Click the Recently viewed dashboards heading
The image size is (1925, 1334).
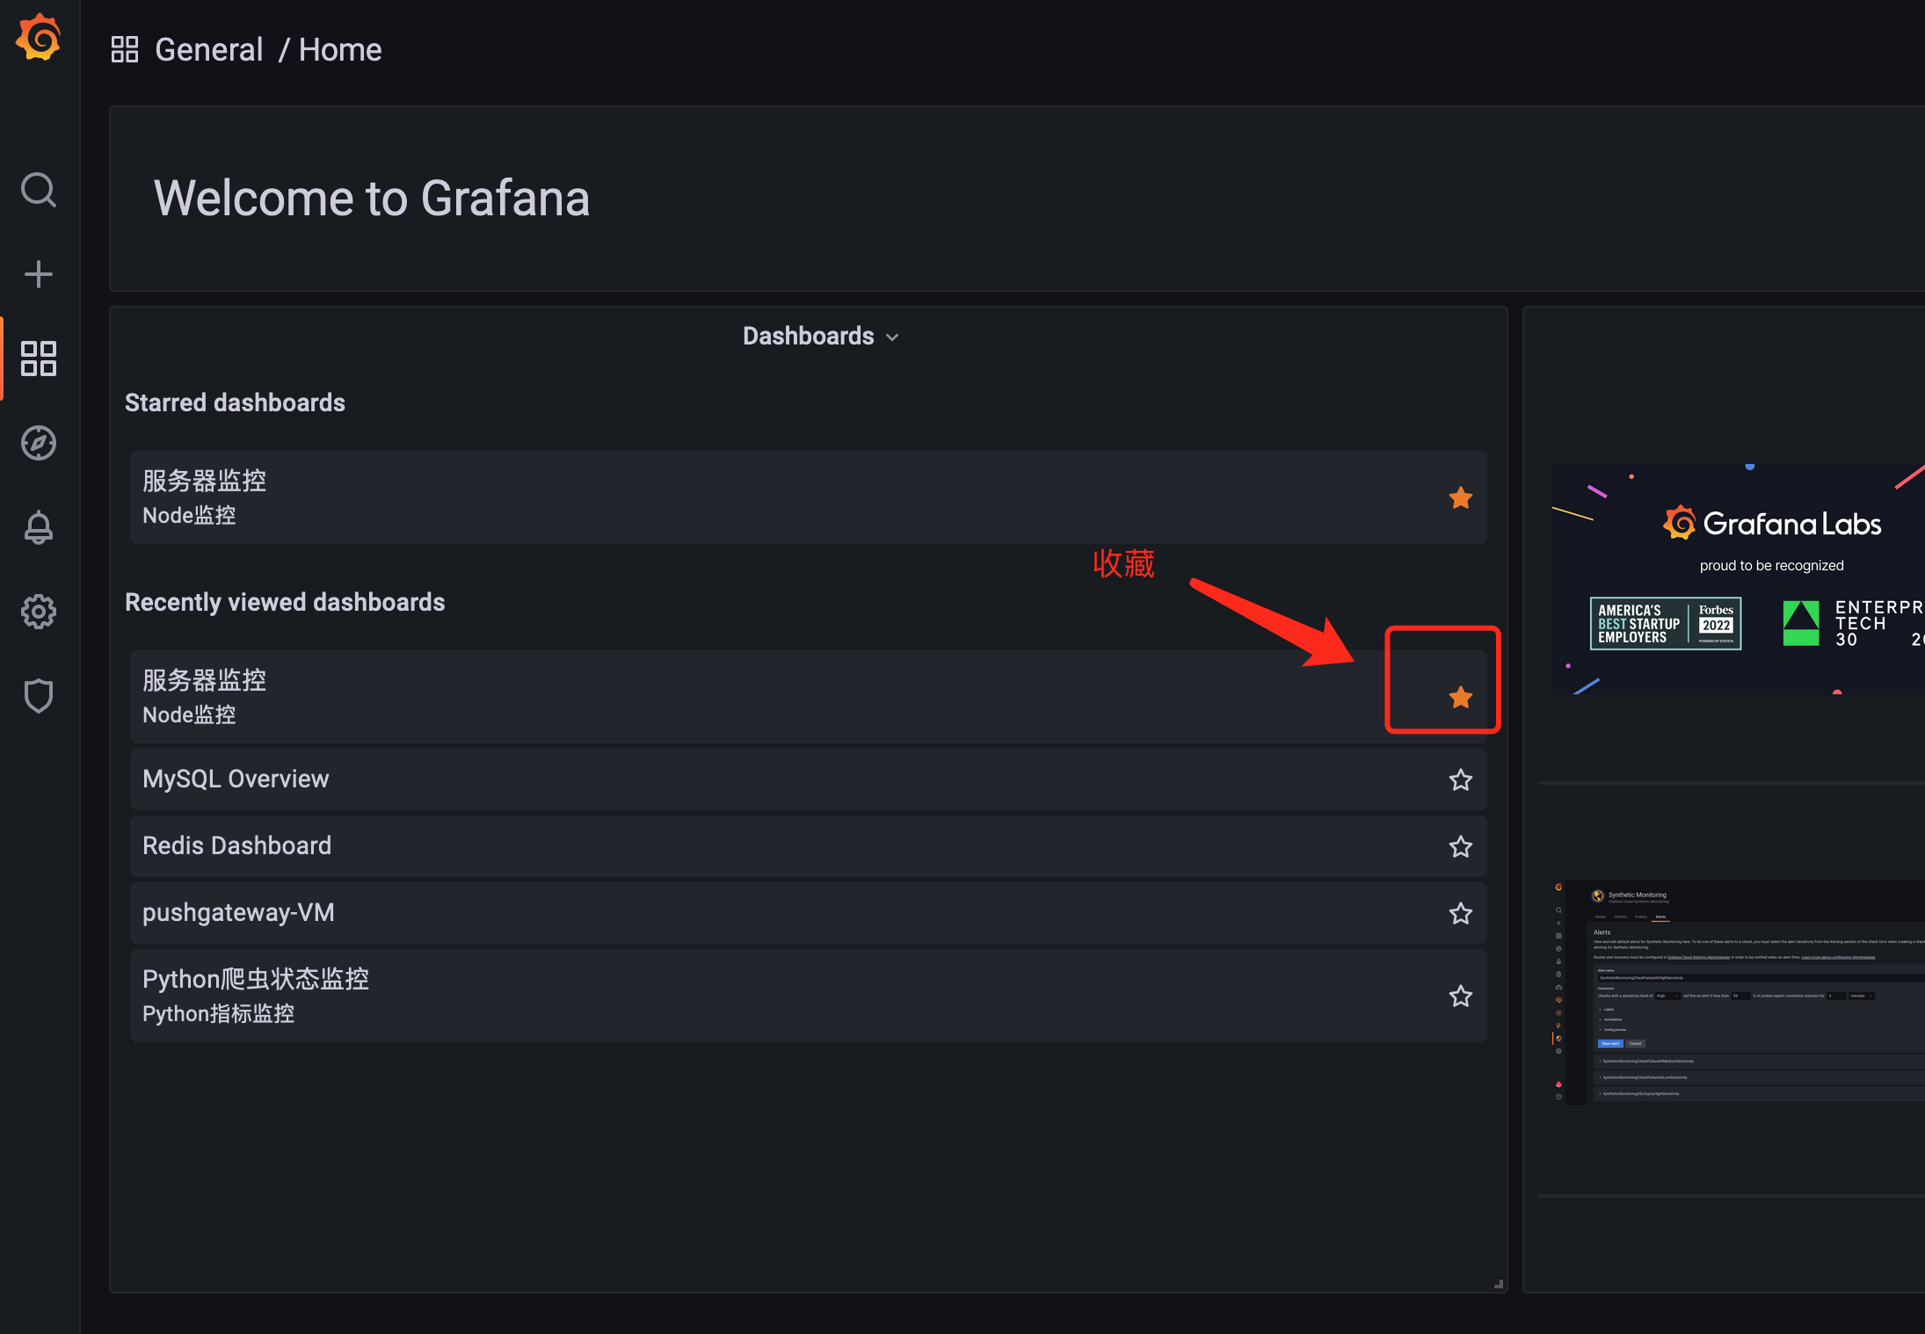pyautogui.click(x=285, y=602)
